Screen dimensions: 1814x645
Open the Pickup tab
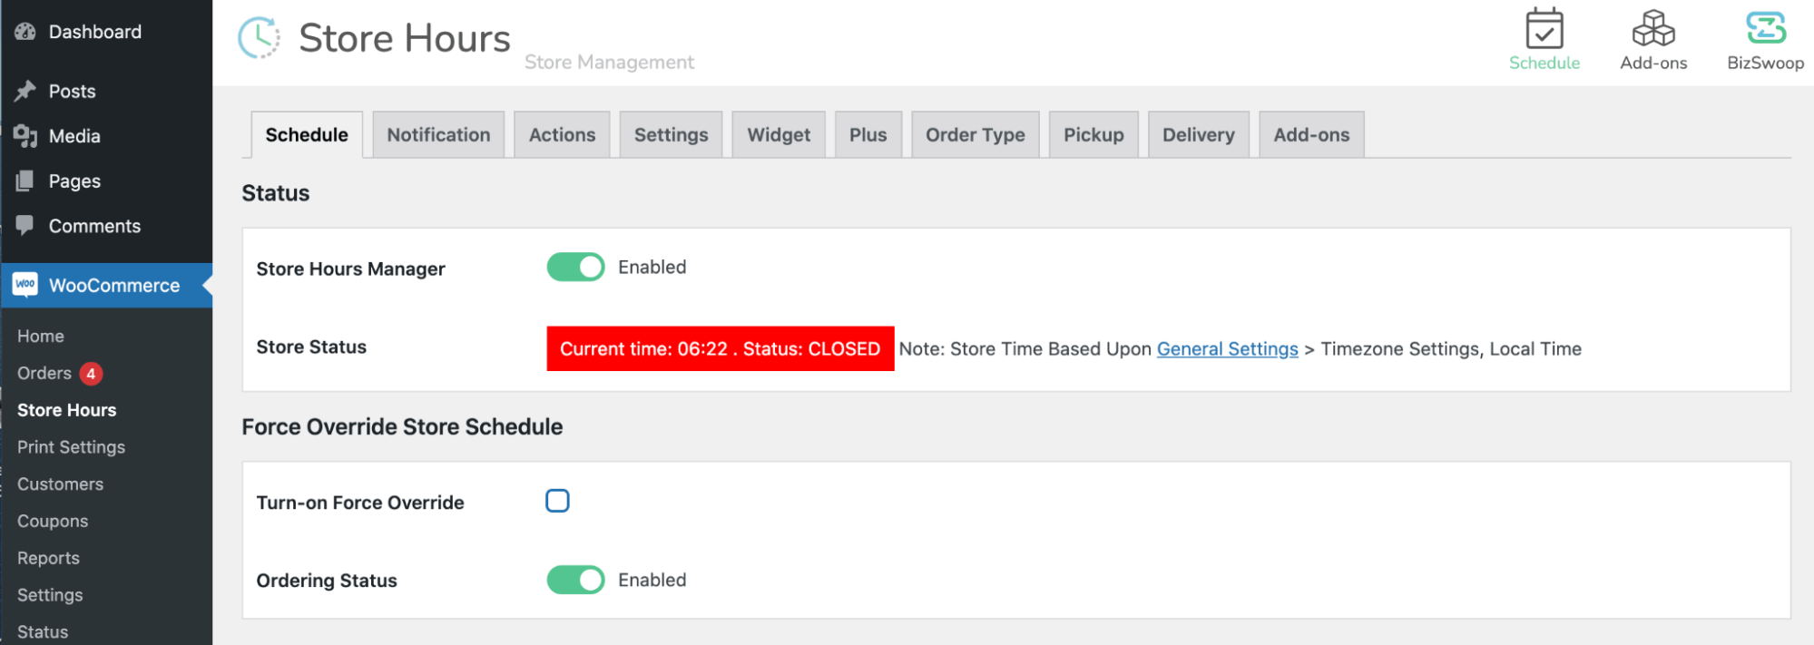[x=1093, y=135]
